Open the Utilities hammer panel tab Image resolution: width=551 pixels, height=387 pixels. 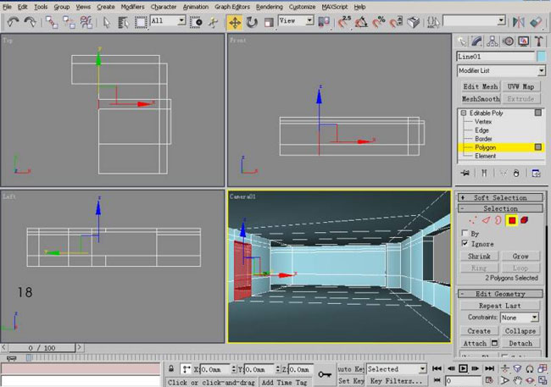(x=538, y=41)
